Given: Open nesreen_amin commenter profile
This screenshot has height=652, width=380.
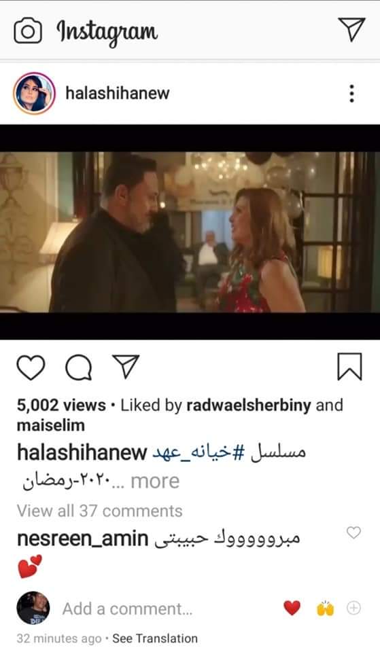Looking at the screenshot, I should point(82,539).
